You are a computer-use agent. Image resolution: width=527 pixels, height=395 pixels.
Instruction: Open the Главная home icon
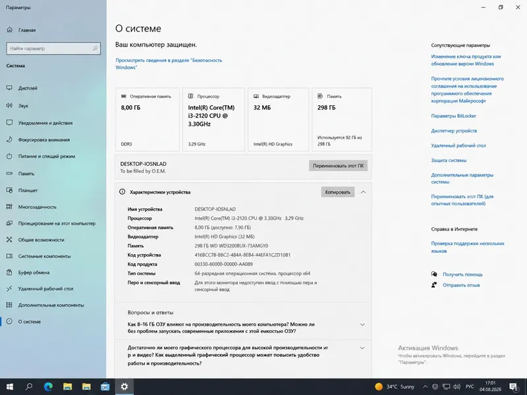pos(9,30)
